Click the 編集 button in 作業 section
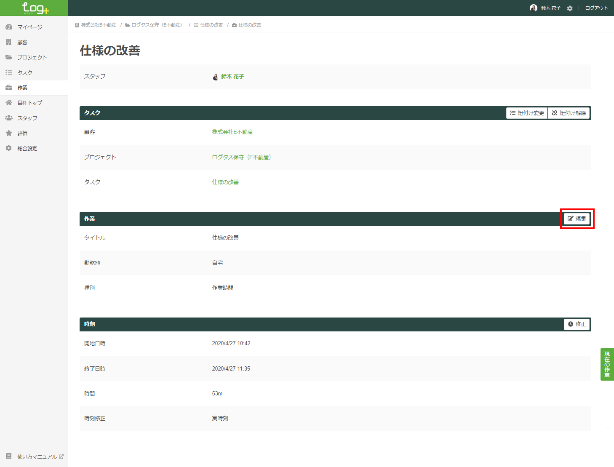614x467 pixels. pos(577,219)
